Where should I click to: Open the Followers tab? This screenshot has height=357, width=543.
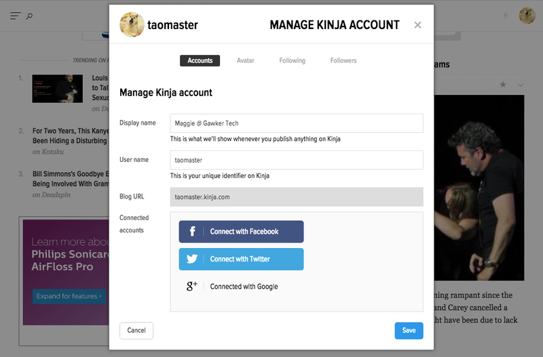(343, 60)
